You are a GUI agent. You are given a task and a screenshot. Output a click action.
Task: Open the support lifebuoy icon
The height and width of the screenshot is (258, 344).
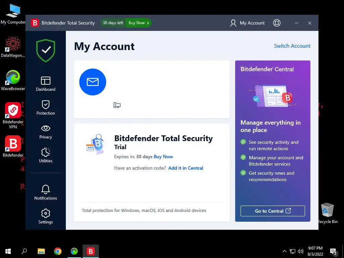[x=277, y=23]
